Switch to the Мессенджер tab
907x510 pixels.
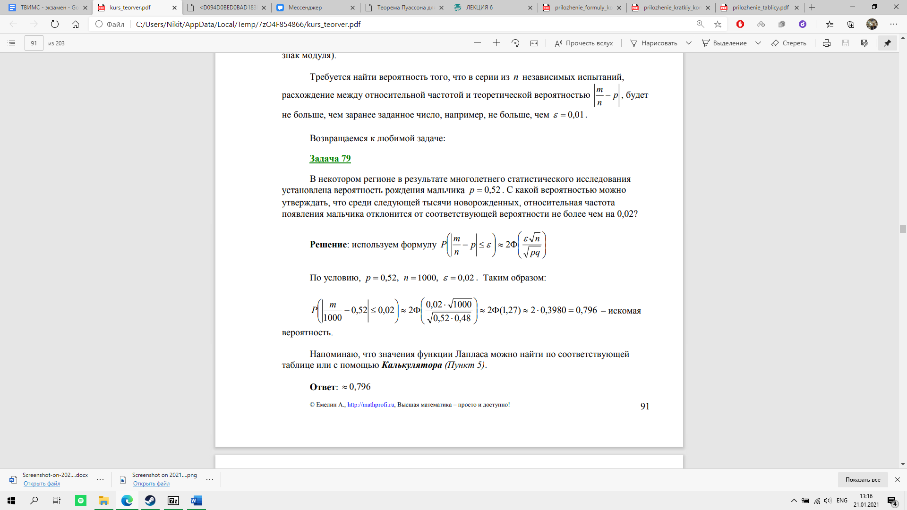pos(316,8)
